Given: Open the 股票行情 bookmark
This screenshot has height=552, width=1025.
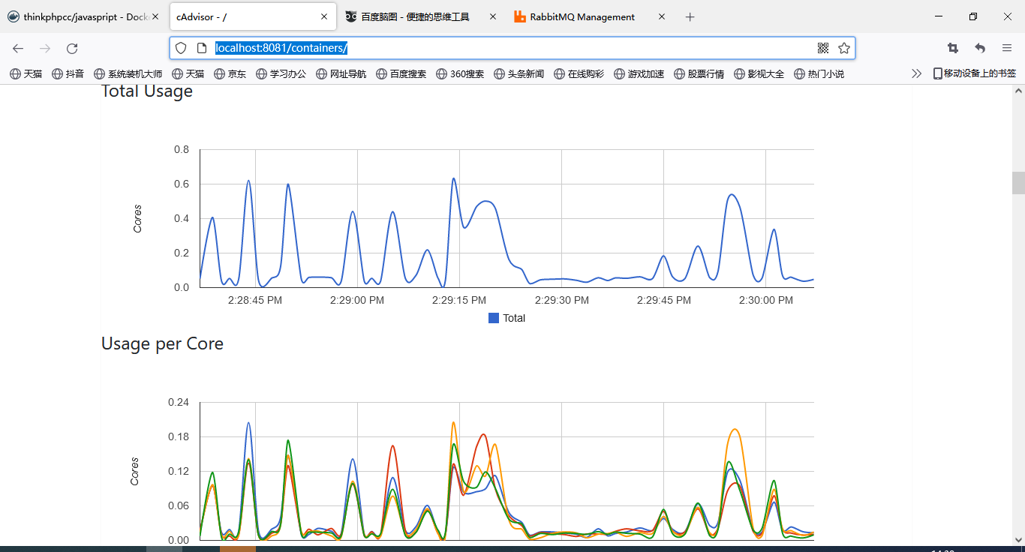Looking at the screenshot, I should tap(699, 73).
